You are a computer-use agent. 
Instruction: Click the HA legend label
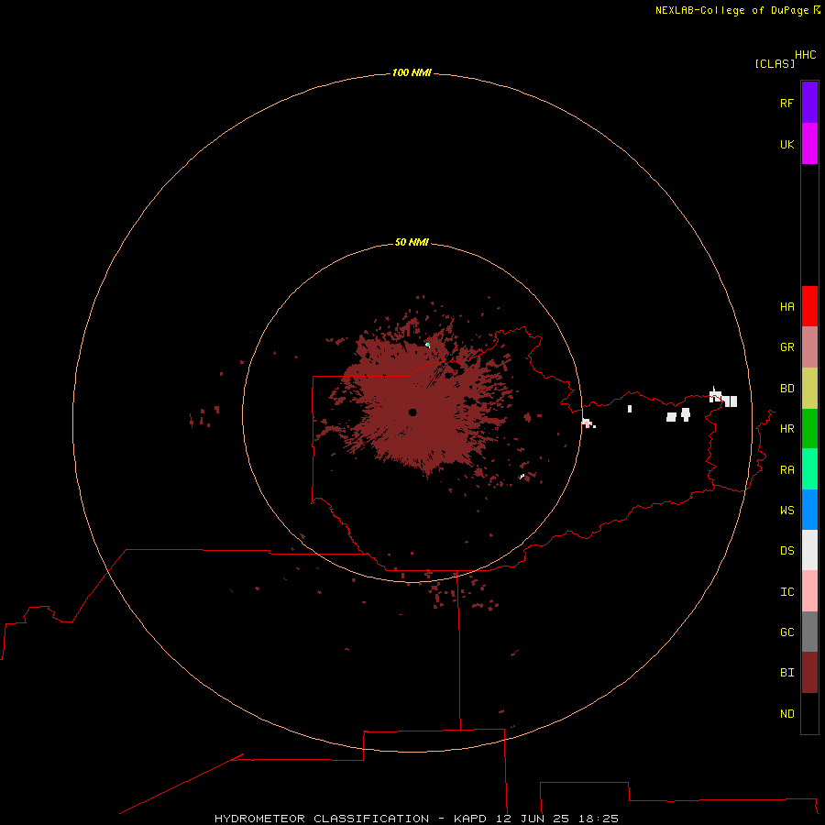pyautogui.click(x=786, y=307)
